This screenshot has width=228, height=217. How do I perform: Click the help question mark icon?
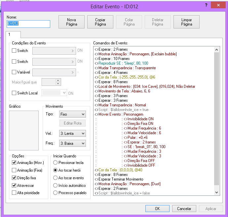(206, 6)
